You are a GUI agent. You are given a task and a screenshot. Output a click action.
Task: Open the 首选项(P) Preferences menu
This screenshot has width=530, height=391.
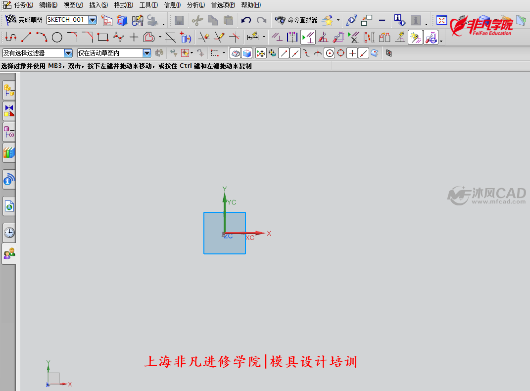click(x=223, y=5)
